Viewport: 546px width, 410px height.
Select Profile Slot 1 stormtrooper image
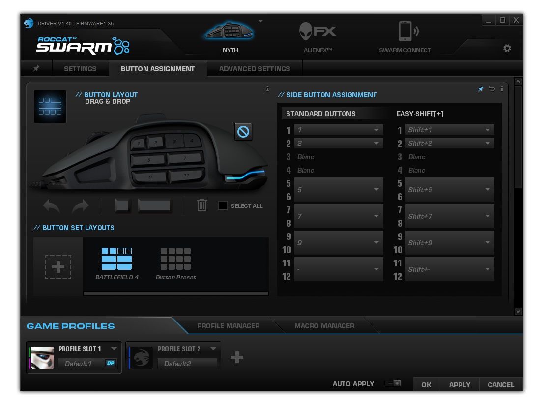click(x=42, y=358)
